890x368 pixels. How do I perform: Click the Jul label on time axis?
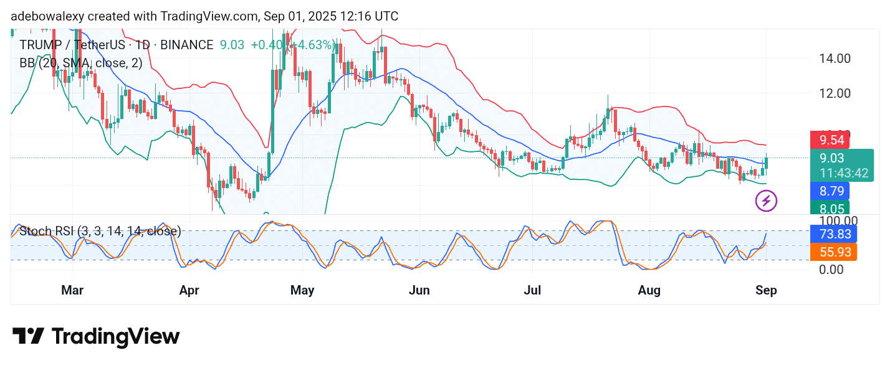point(533,290)
